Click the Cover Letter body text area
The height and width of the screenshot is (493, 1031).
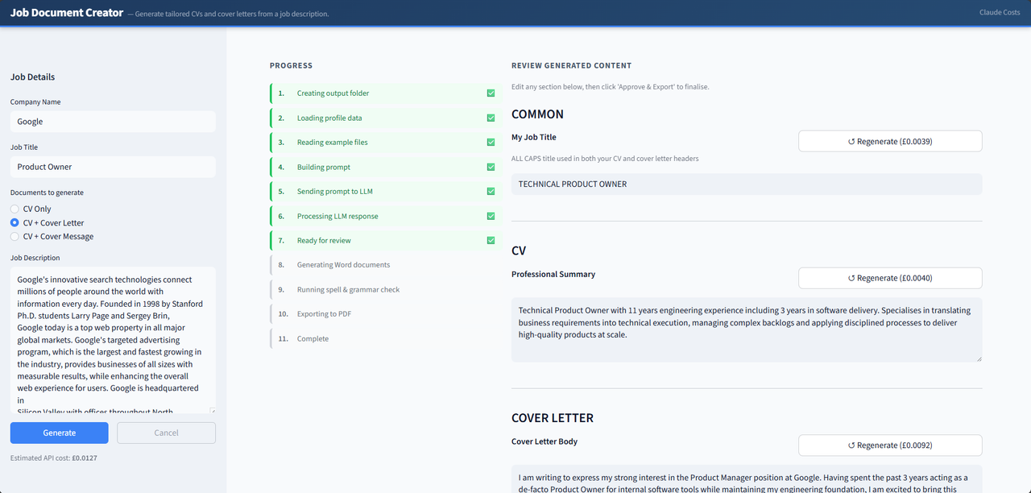tap(746, 482)
